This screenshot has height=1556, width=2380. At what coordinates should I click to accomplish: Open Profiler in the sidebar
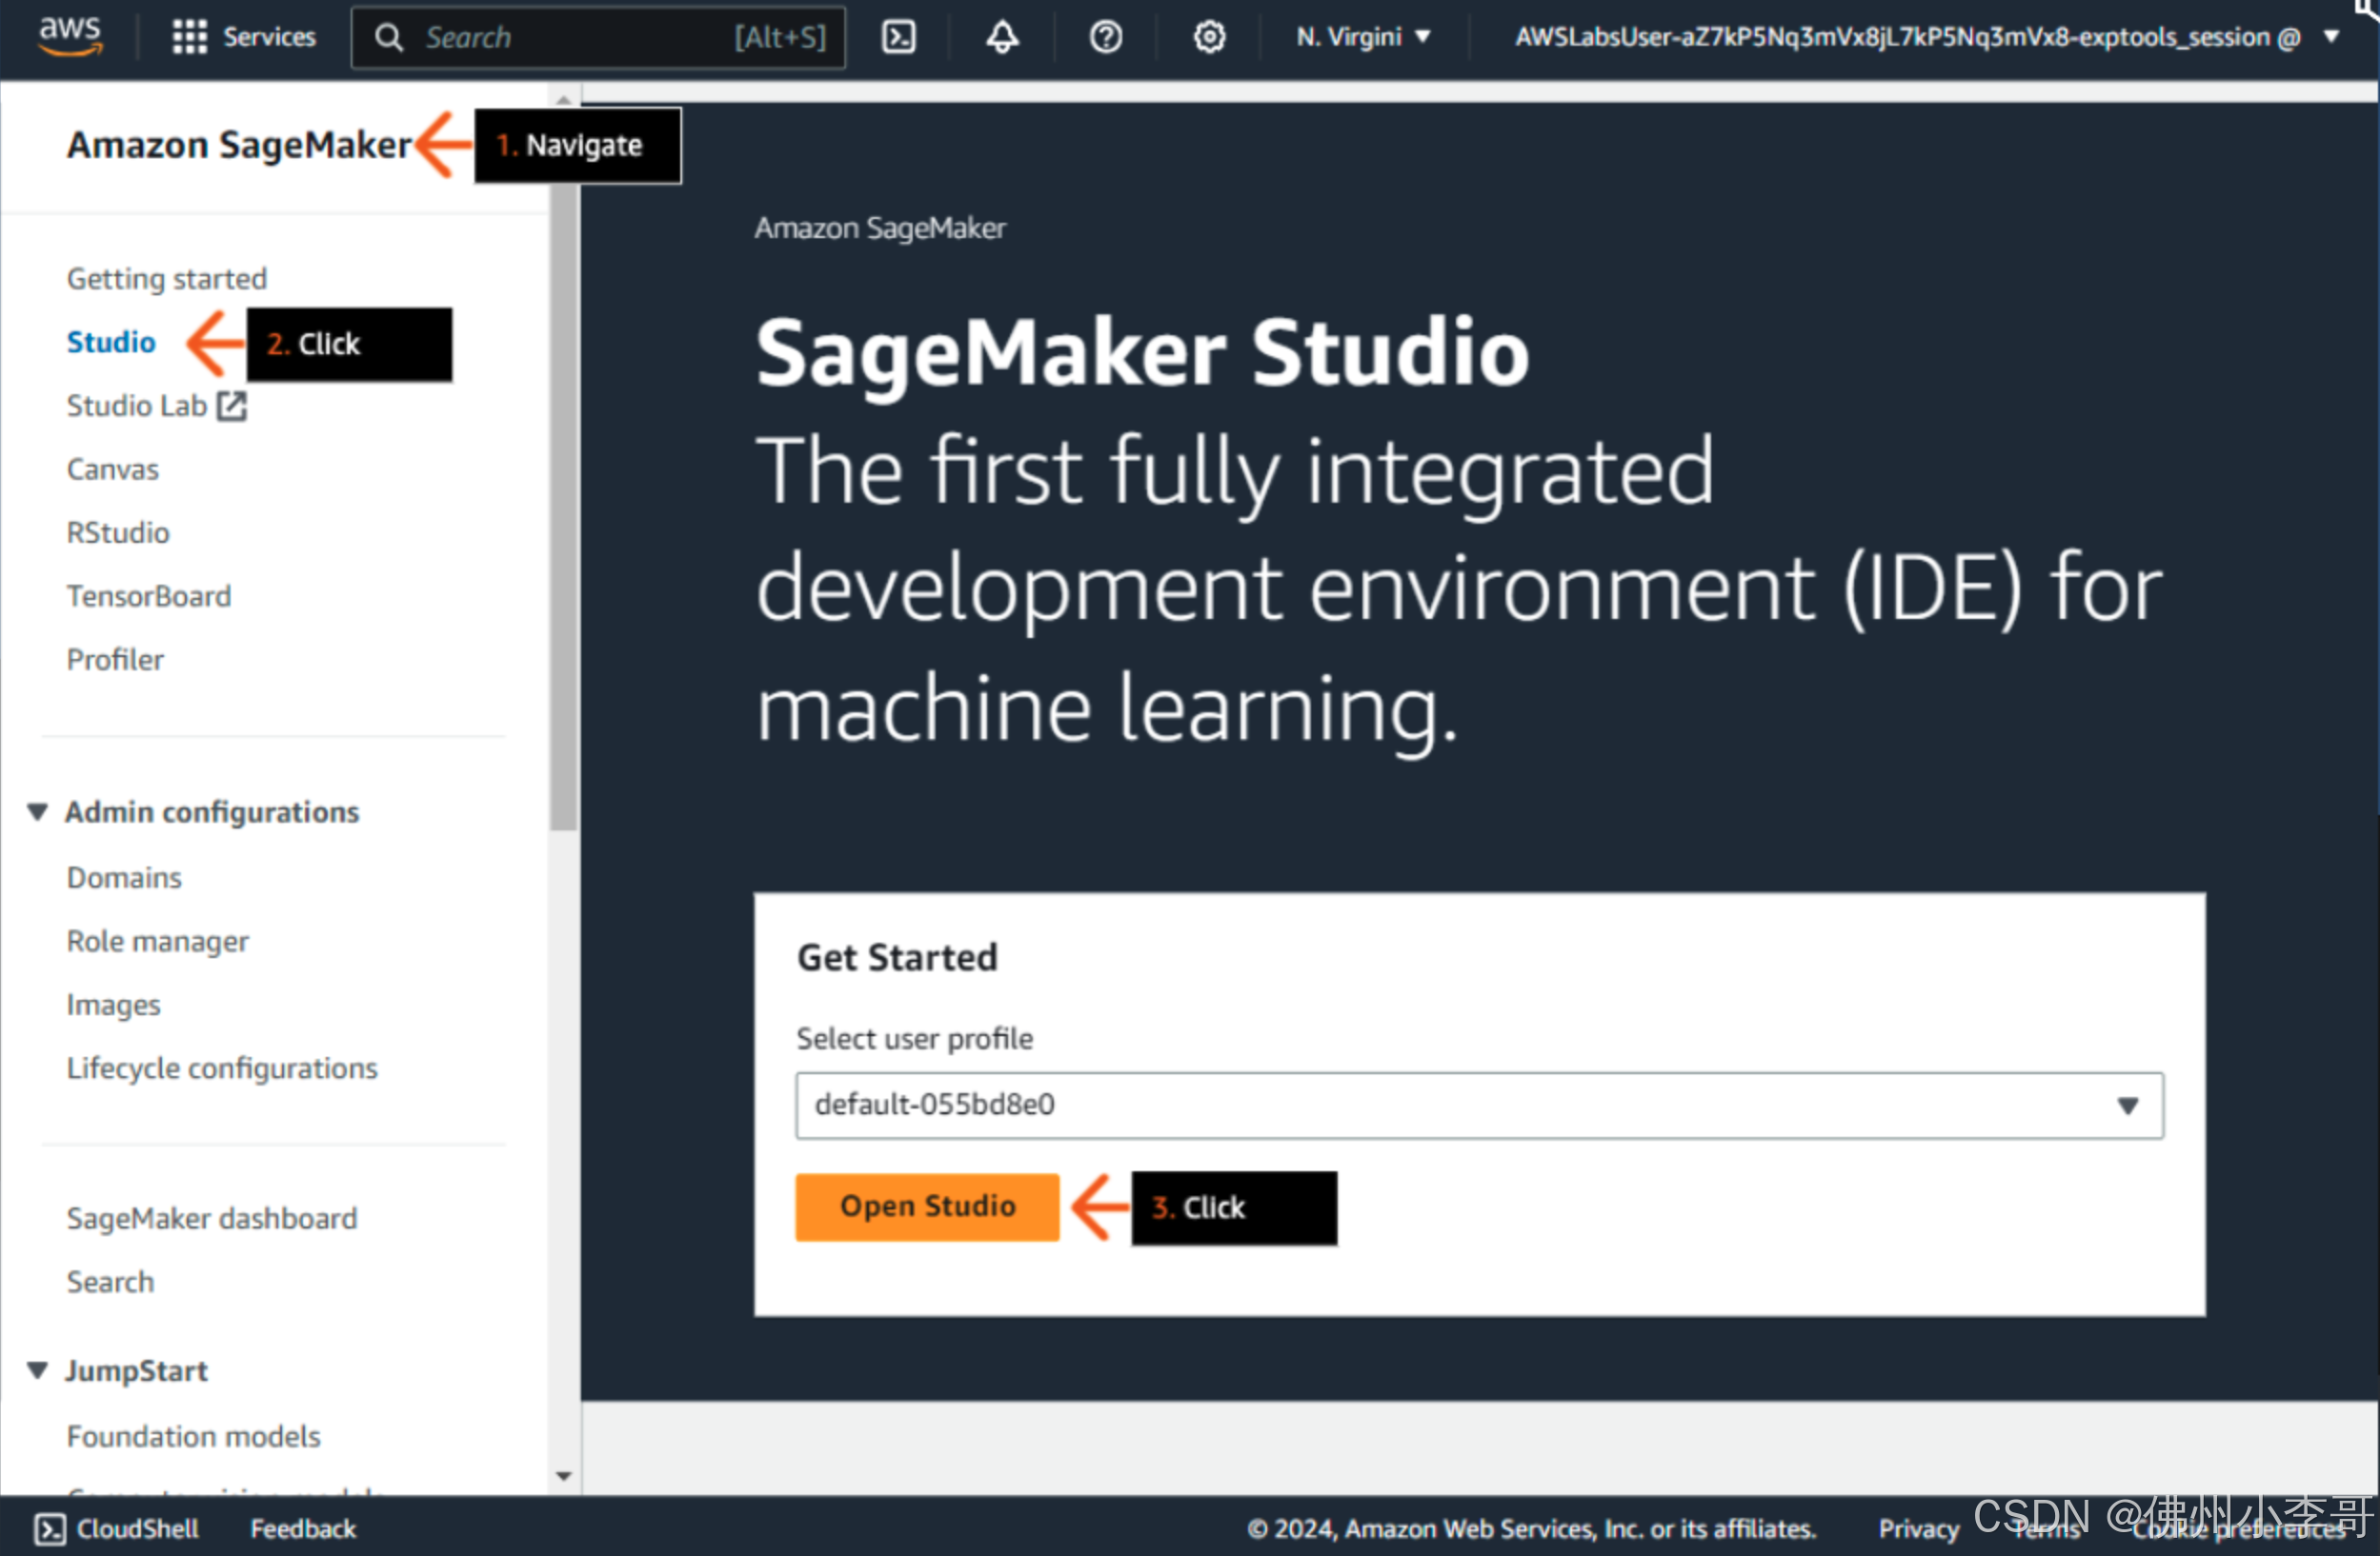point(115,660)
